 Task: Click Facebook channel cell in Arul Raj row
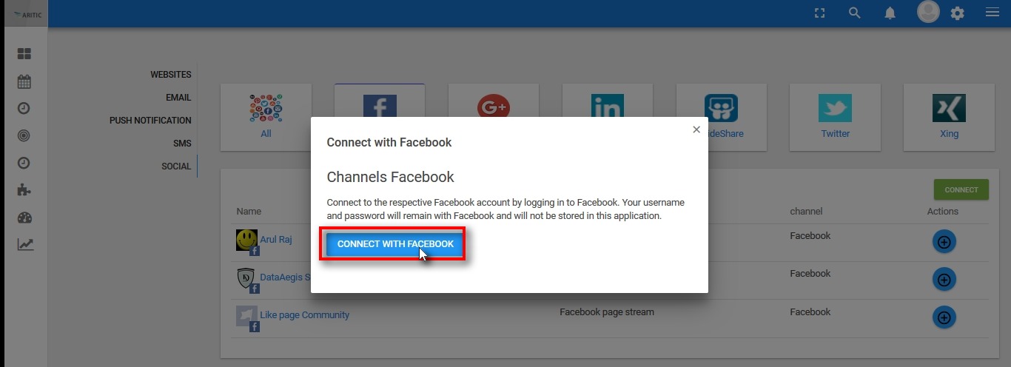810,236
